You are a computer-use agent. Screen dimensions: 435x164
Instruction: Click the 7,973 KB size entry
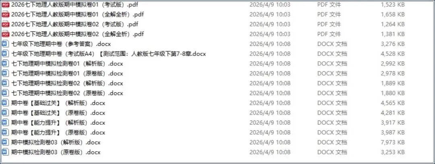(393, 142)
